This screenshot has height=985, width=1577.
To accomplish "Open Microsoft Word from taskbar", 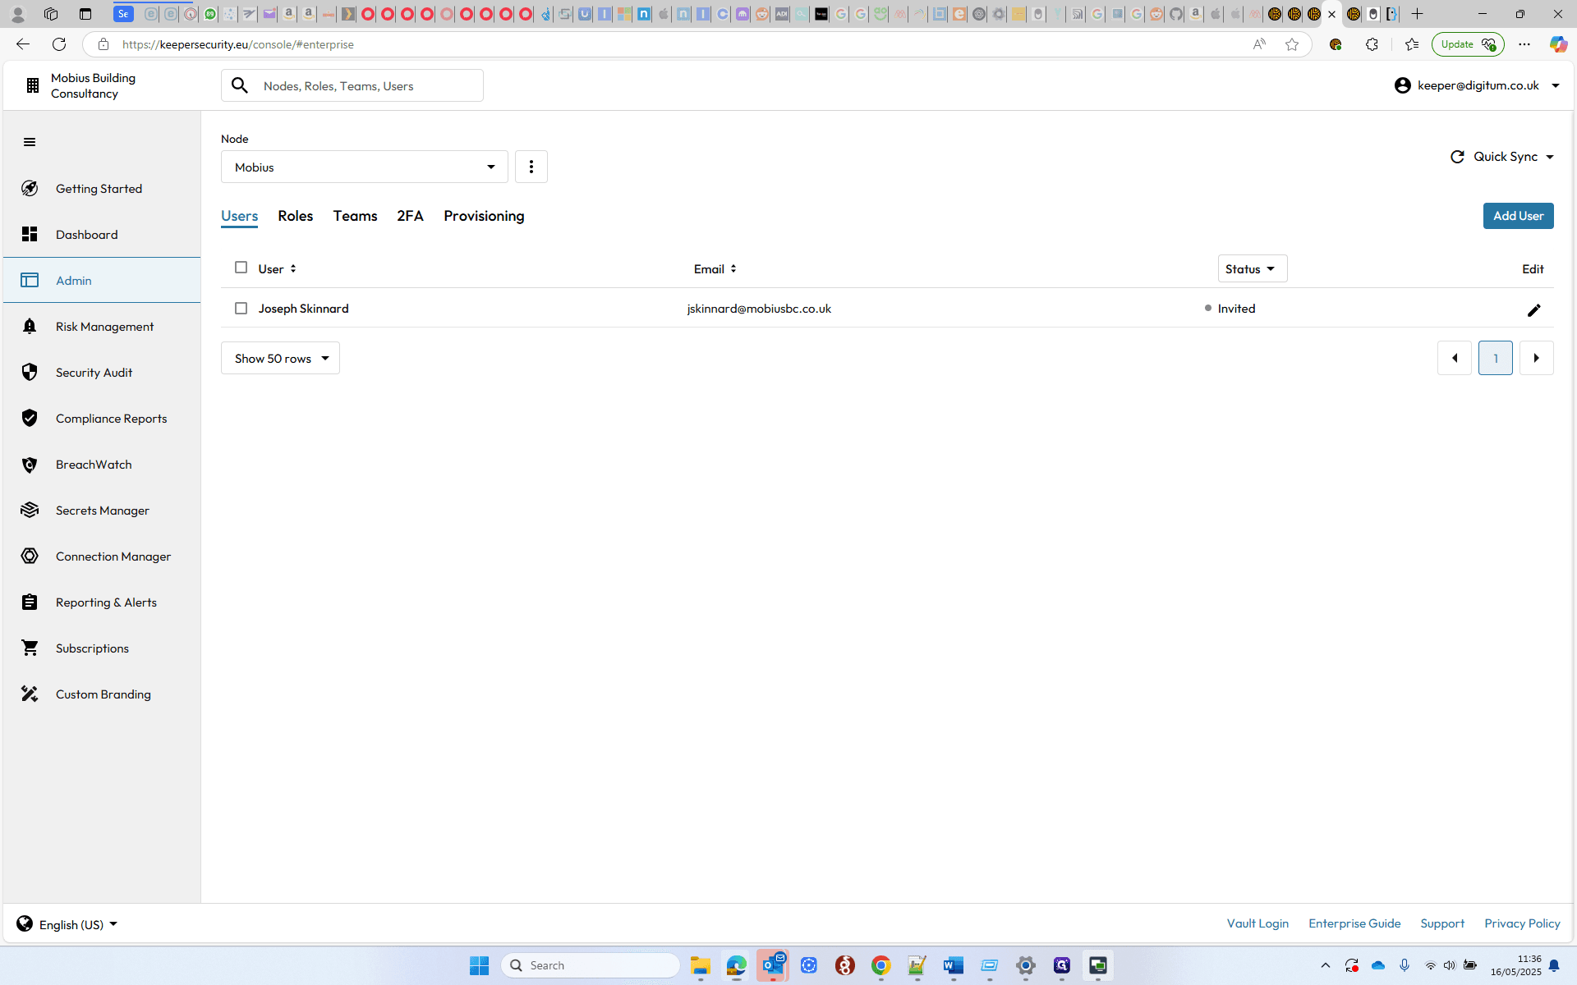I will pyautogui.click(x=953, y=965).
